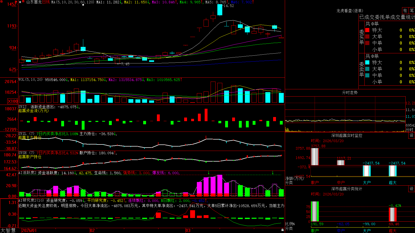Click the MA3: 10.846 value
Image resolution: width=415 pixels, height=233 pixels.
click(x=163, y=2)
